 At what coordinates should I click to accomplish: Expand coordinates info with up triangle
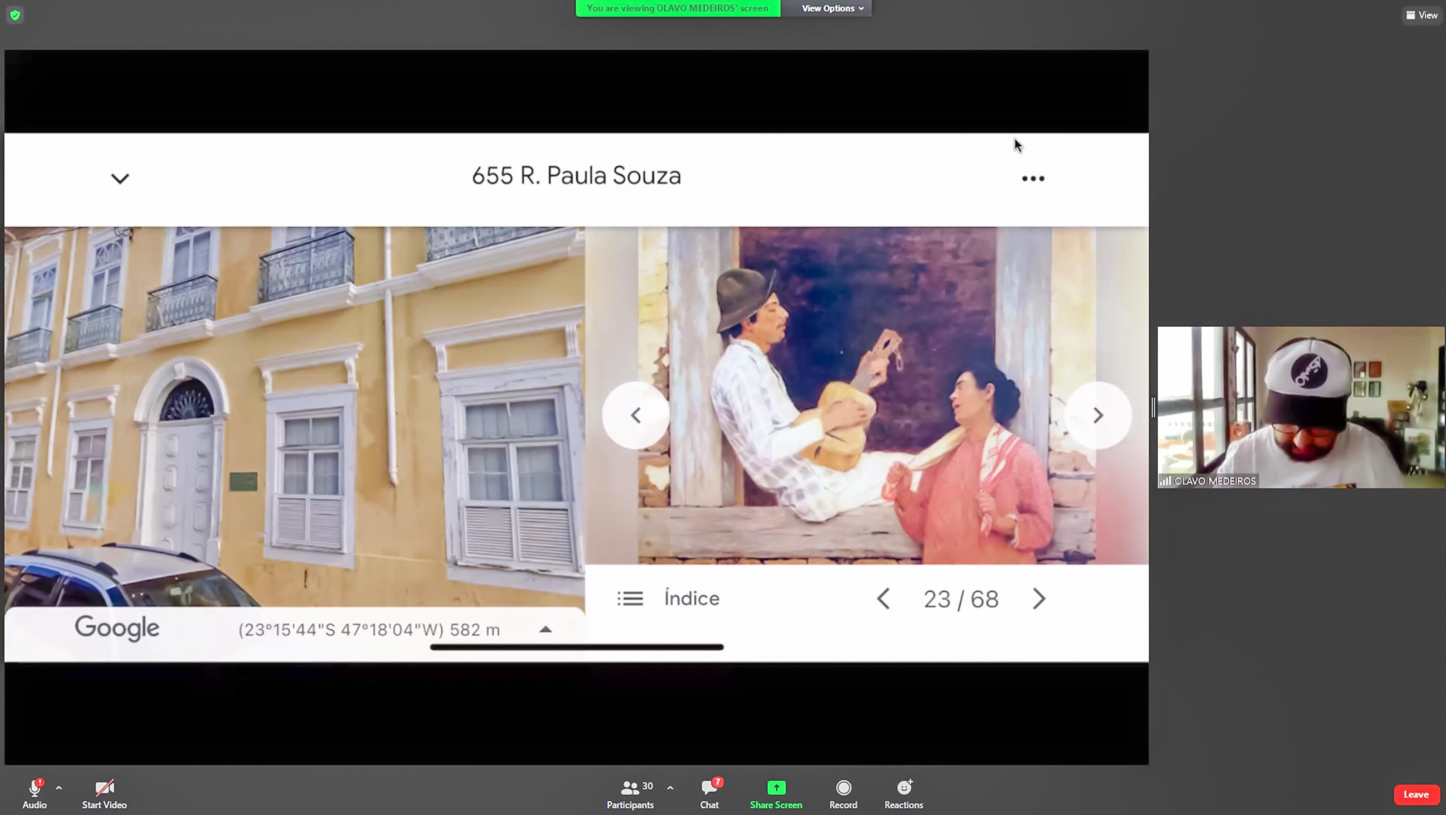(x=545, y=629)
